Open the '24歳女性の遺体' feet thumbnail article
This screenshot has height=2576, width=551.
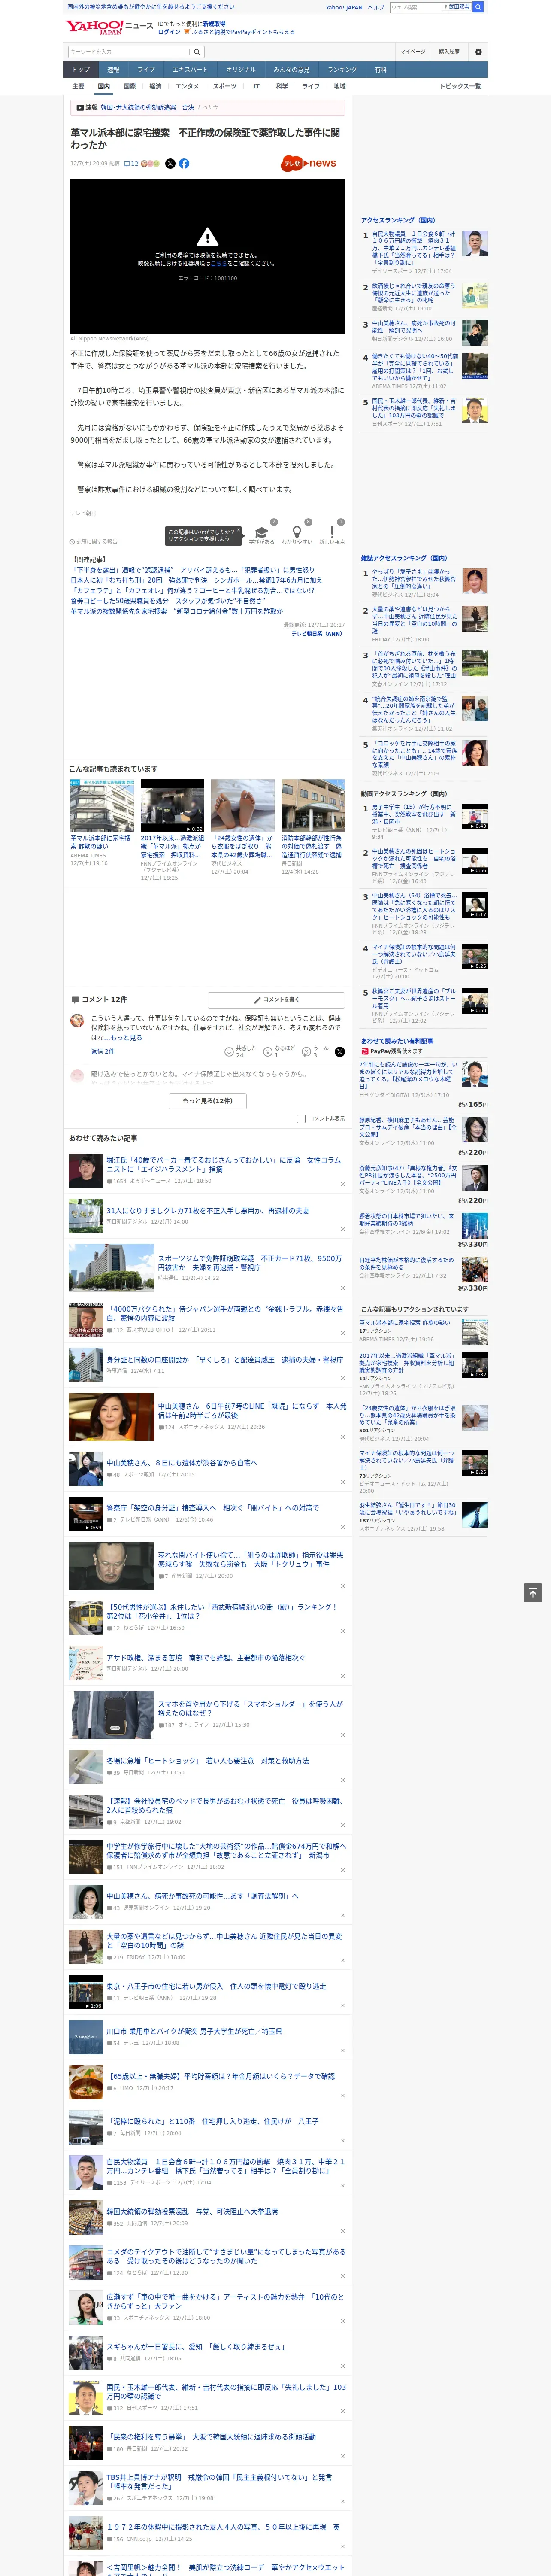coord(242,806)
